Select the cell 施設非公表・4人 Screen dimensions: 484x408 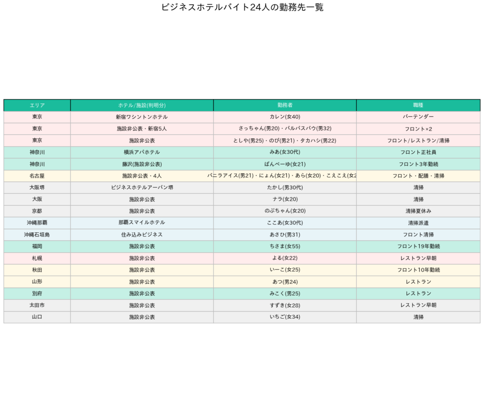pos(142,176)
